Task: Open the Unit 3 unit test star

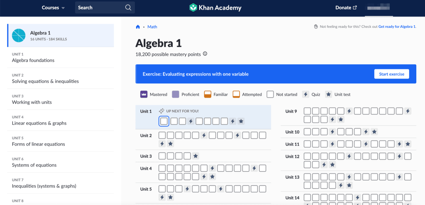Action: pos(196,156)
